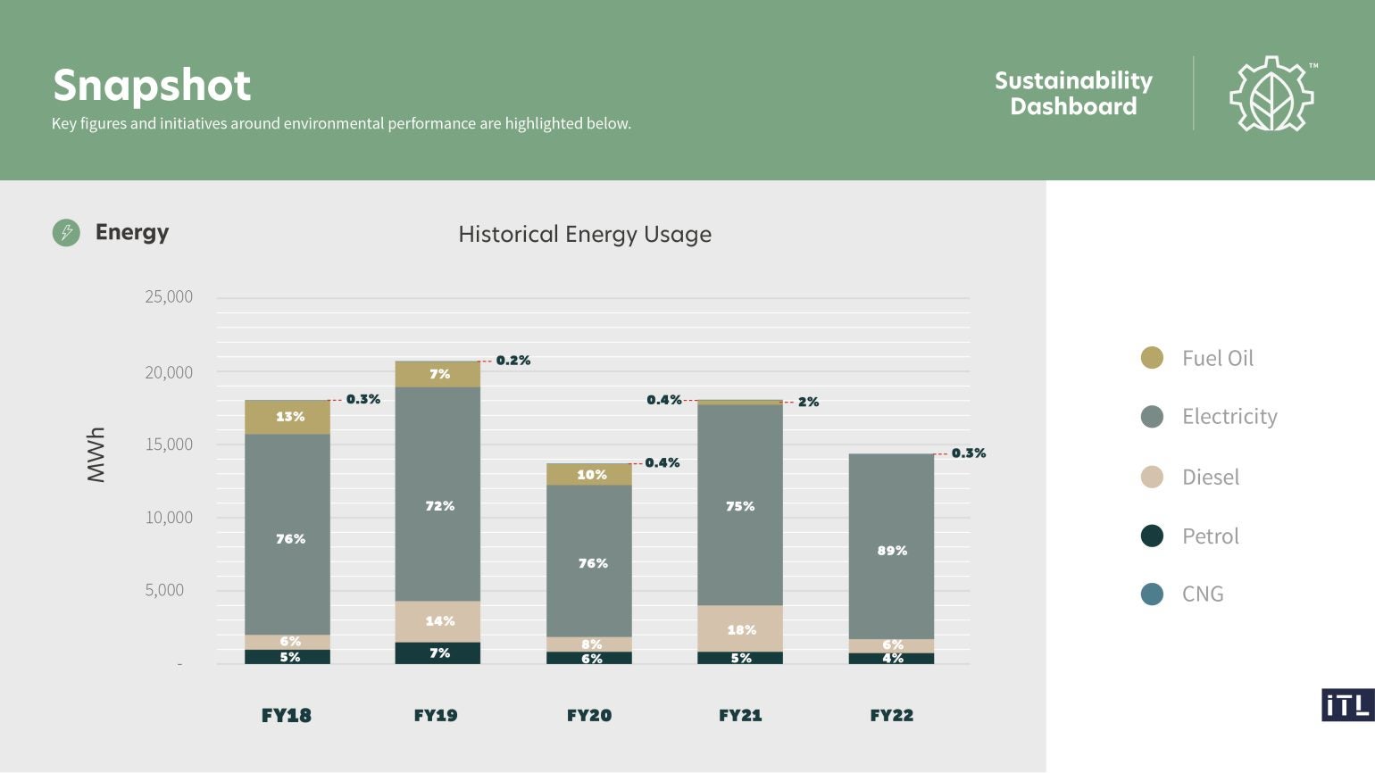This screenshot has height=773, width=1375.
Task: Click FY20 fuel oil segment labeled 10%
Action: tap(589, 475)
